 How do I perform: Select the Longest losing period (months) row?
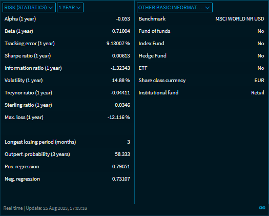tap(67, 142)
